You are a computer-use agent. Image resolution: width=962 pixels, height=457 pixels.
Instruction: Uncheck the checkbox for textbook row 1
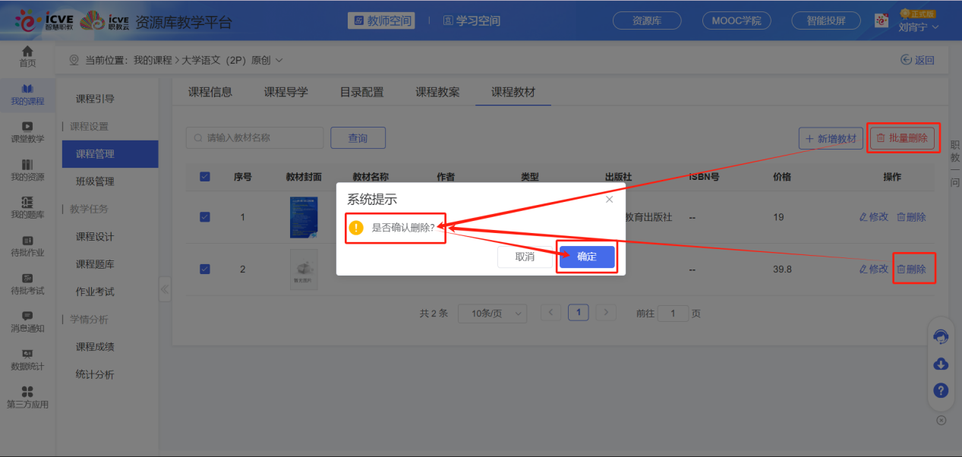click(x=203, y=216)
